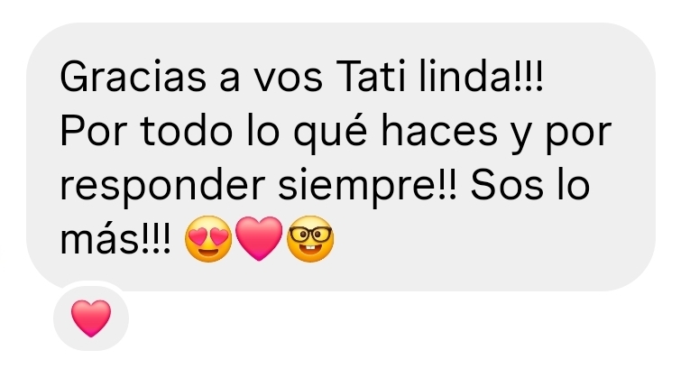Screen dimensions: 690x378
Task: Click the pink heart emoji inside the message
Action: click(259, 238)
